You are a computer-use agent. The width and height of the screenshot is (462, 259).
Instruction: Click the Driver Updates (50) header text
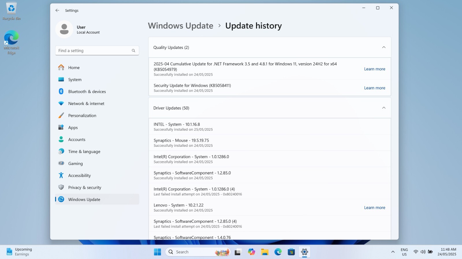(x=171, y=108)
